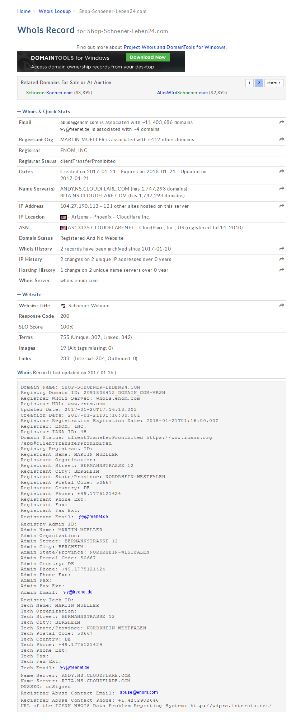Viewport: 296px width, 725px height.
Task: Click the More pagination button
Action: (274, 83)
